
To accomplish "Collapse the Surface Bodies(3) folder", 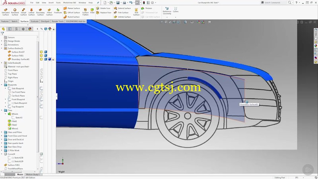I will coord(2,48).
